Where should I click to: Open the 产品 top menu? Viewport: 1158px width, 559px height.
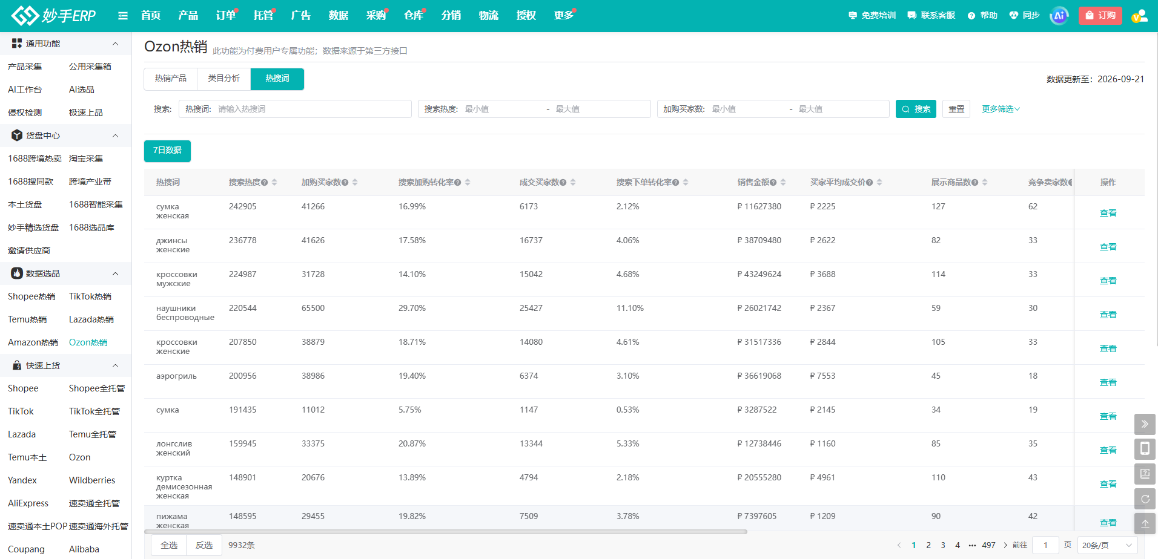pos(188,16)
